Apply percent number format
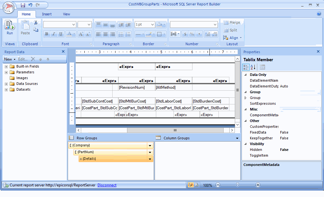 [192, 34]
